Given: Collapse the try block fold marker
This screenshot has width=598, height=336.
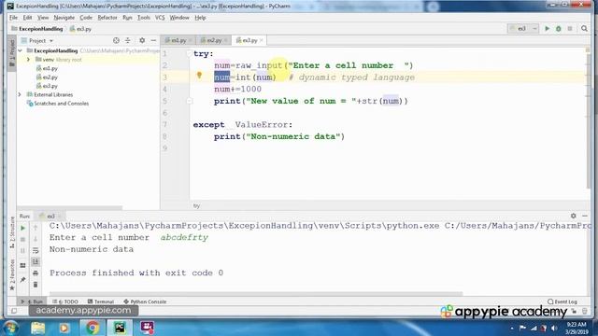Looking at the screenshot, I should pyautogui.click(x=189, y=53).
